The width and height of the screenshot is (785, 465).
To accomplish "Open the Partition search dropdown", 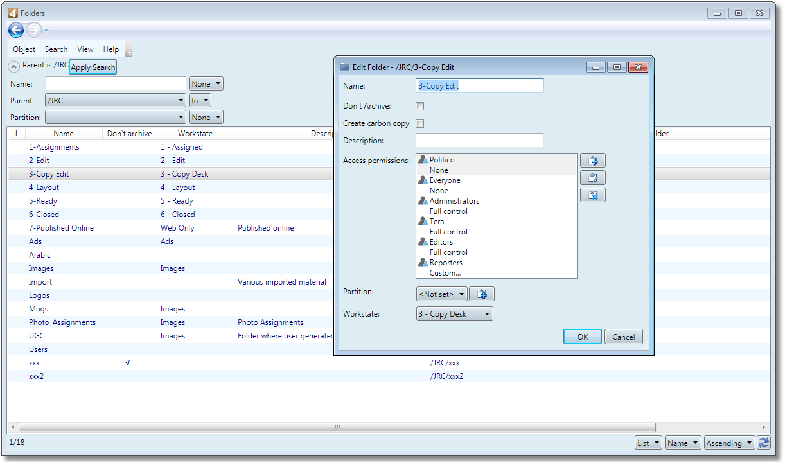I will point(116,118).
